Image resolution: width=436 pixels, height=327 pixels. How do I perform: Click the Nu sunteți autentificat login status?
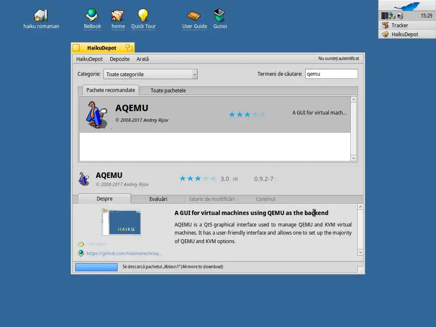click(338, 58)
